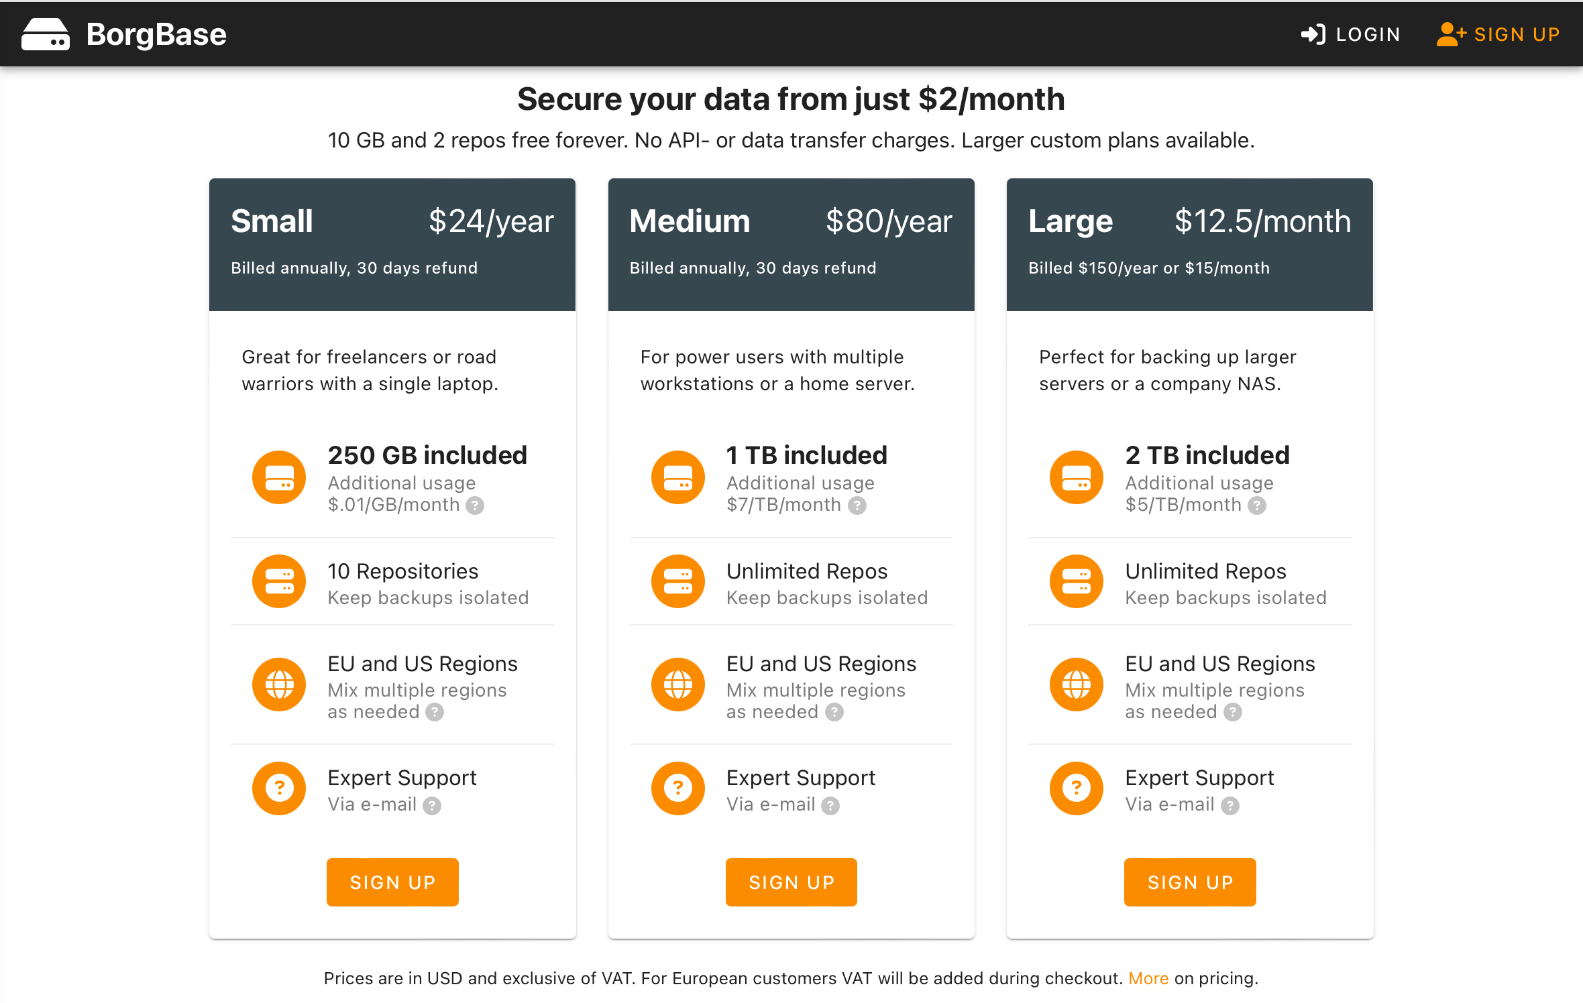Click Medium plan's regions question mark icon

click(834, 712)
